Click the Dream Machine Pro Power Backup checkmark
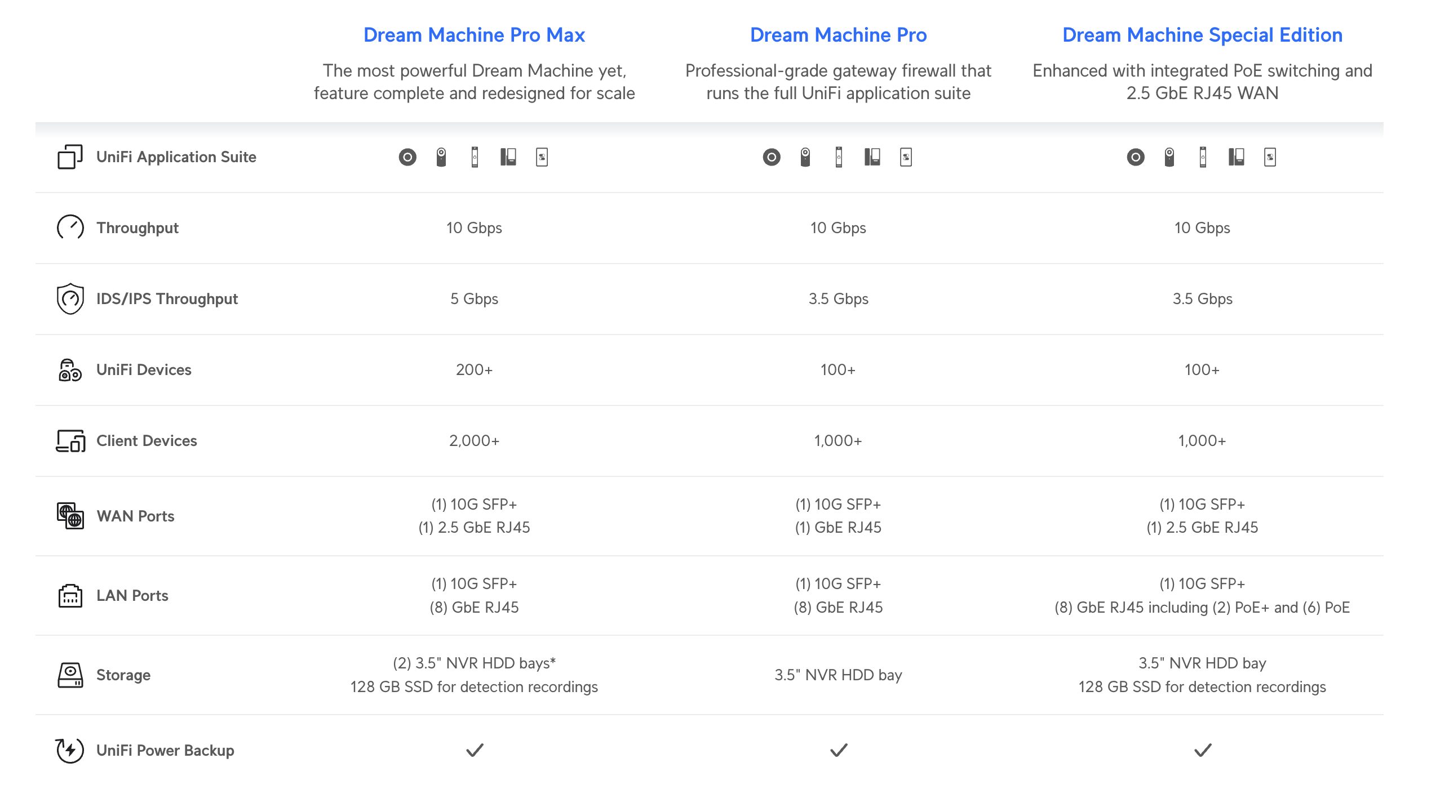Image resolution: width=1449 pixels, height=785 pixels. coord(839,750)
